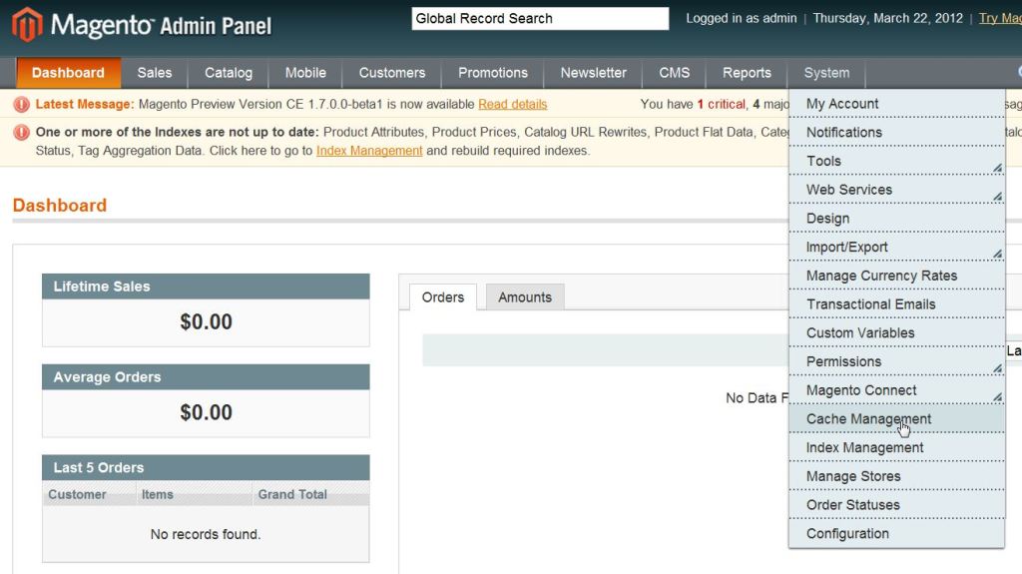Click the Customer column header
The height and width of the screenshot is (574, 1022).
click(89, 494)
